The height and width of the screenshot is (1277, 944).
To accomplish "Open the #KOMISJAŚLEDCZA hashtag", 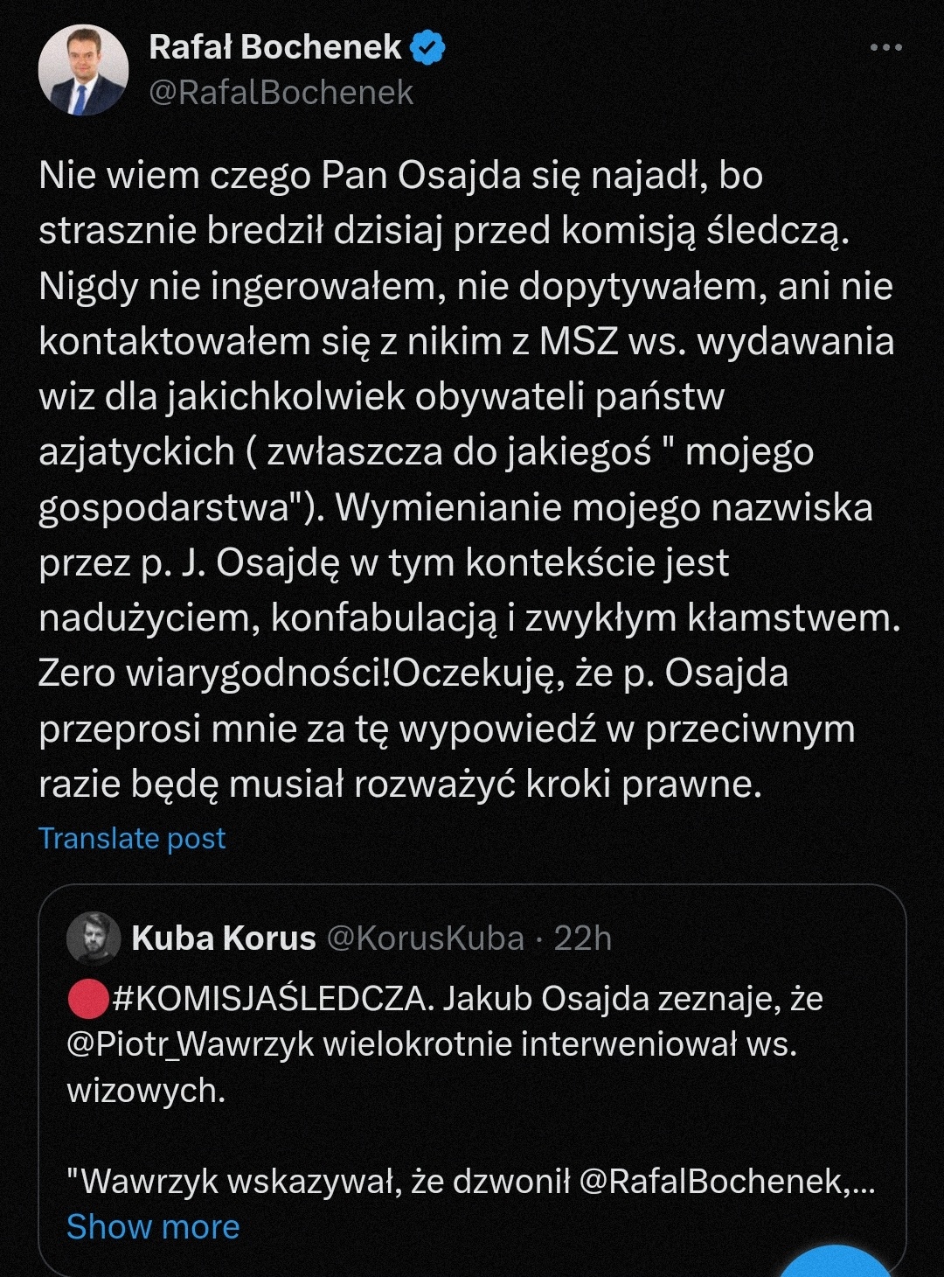I will [273, 998].
